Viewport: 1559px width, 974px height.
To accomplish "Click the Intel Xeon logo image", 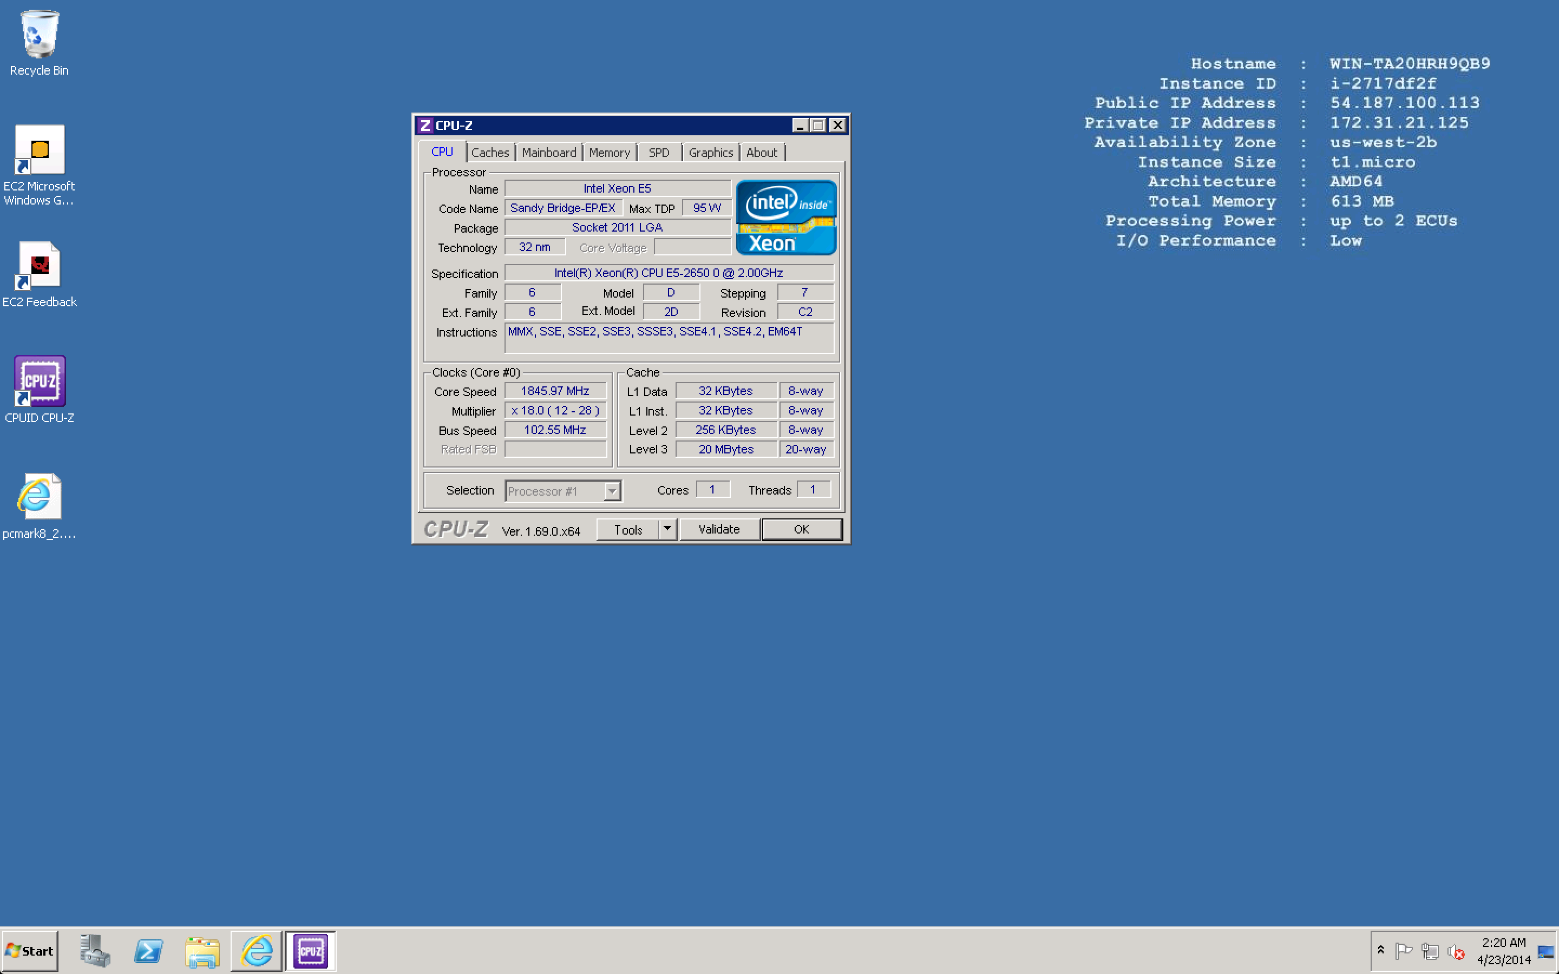I will click(786, 218).
